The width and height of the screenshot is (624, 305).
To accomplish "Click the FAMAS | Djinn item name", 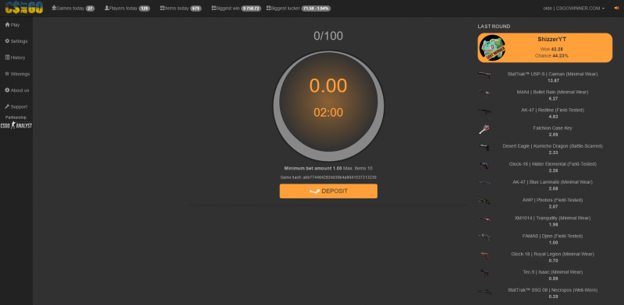I will (x=552, y=236).
